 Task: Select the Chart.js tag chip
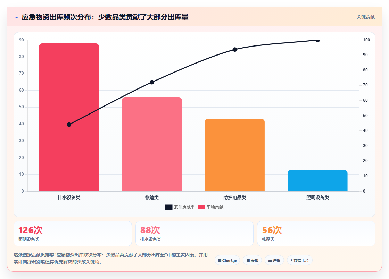227,260
